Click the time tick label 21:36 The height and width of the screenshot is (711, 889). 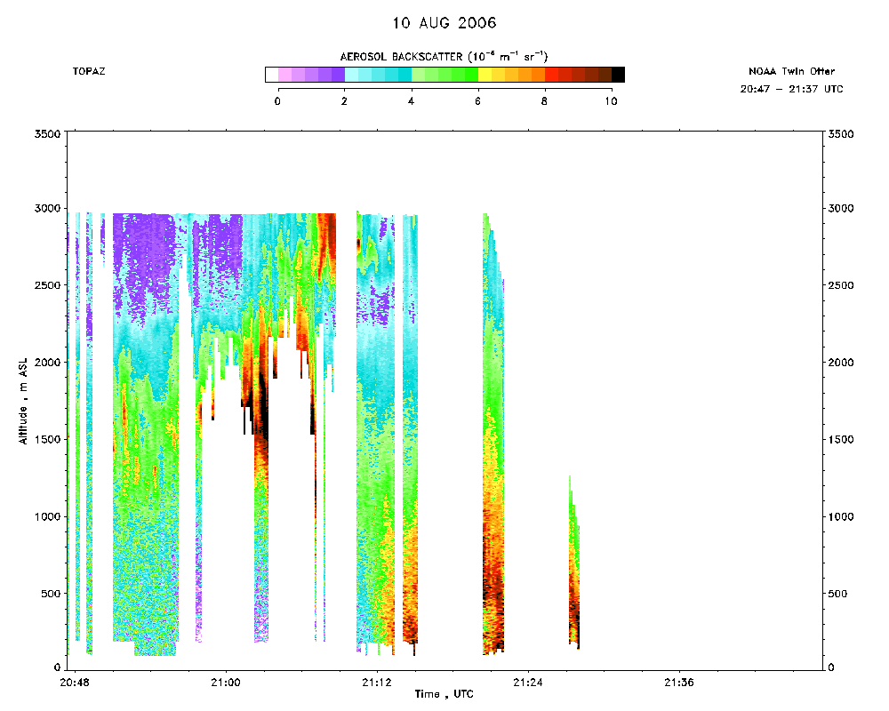click(679, 683)
